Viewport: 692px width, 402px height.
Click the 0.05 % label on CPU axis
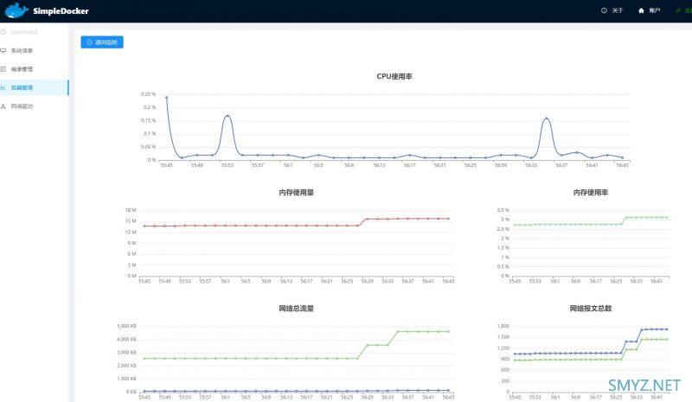point(148,147)
